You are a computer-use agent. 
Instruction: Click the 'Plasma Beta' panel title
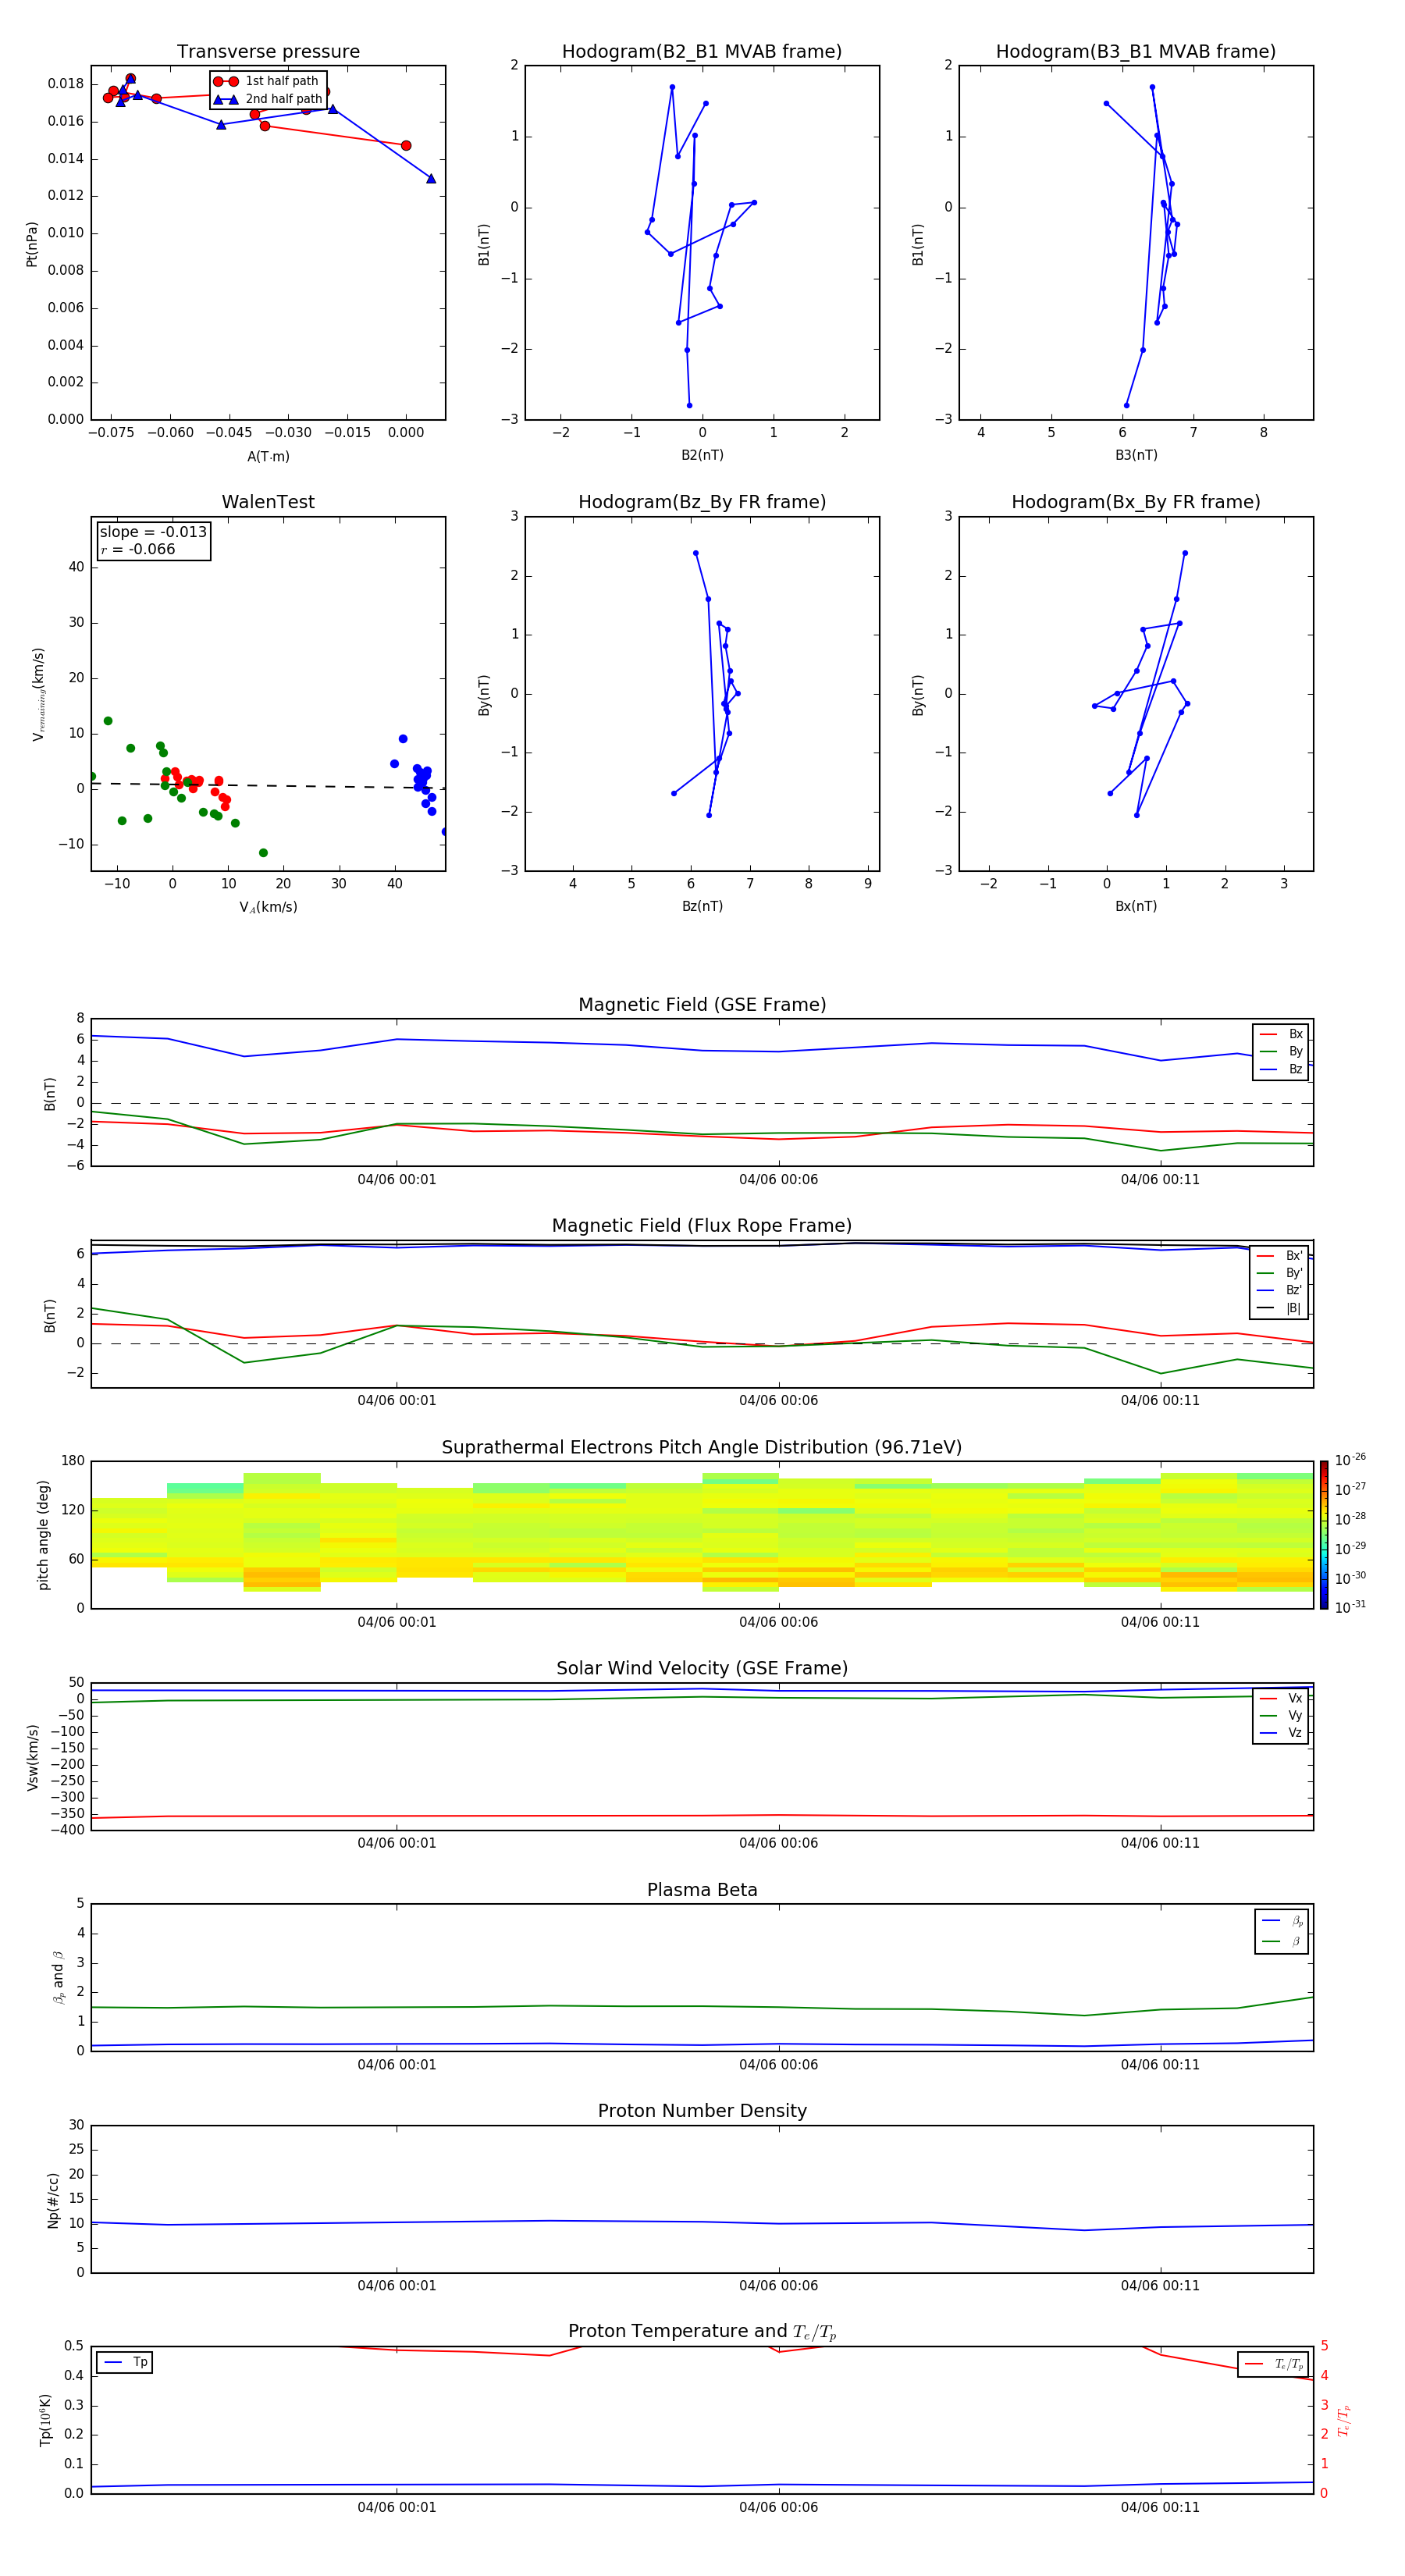tap(702, 1890)
